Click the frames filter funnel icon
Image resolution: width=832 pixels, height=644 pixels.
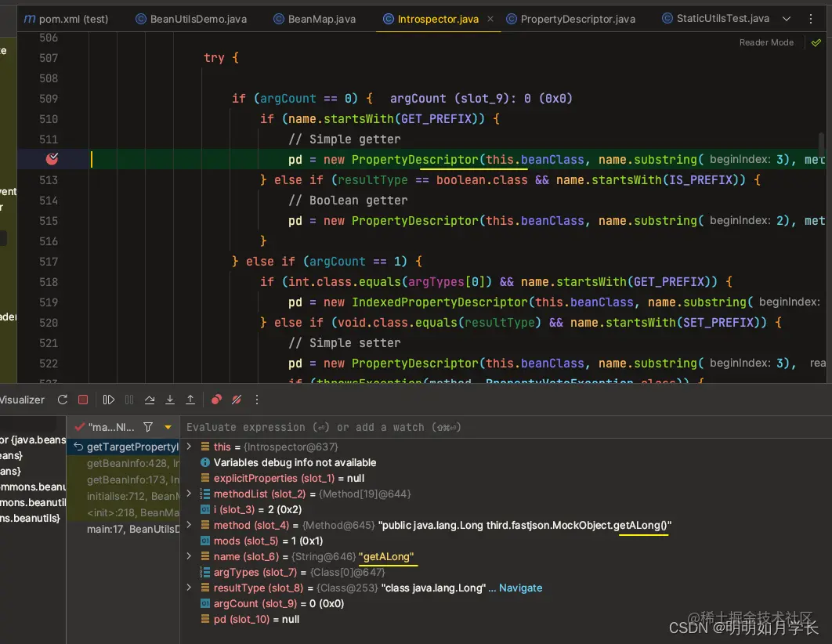[147, 427]
